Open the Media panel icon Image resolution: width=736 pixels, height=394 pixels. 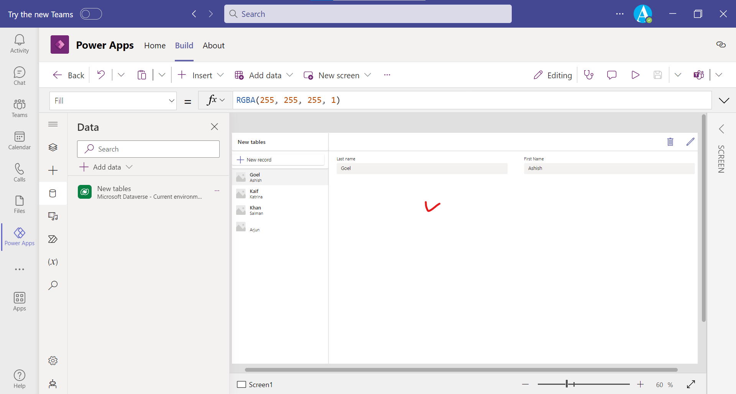[53, 216]
